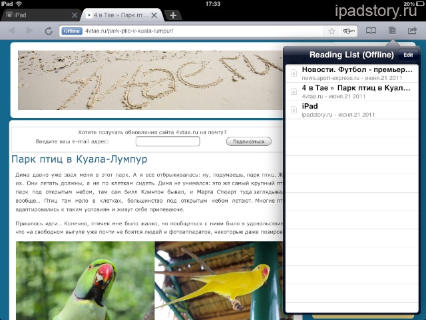This screenshot has height=320, width=426.
Task: Close the iPad tab
Action: coord(75,15)
